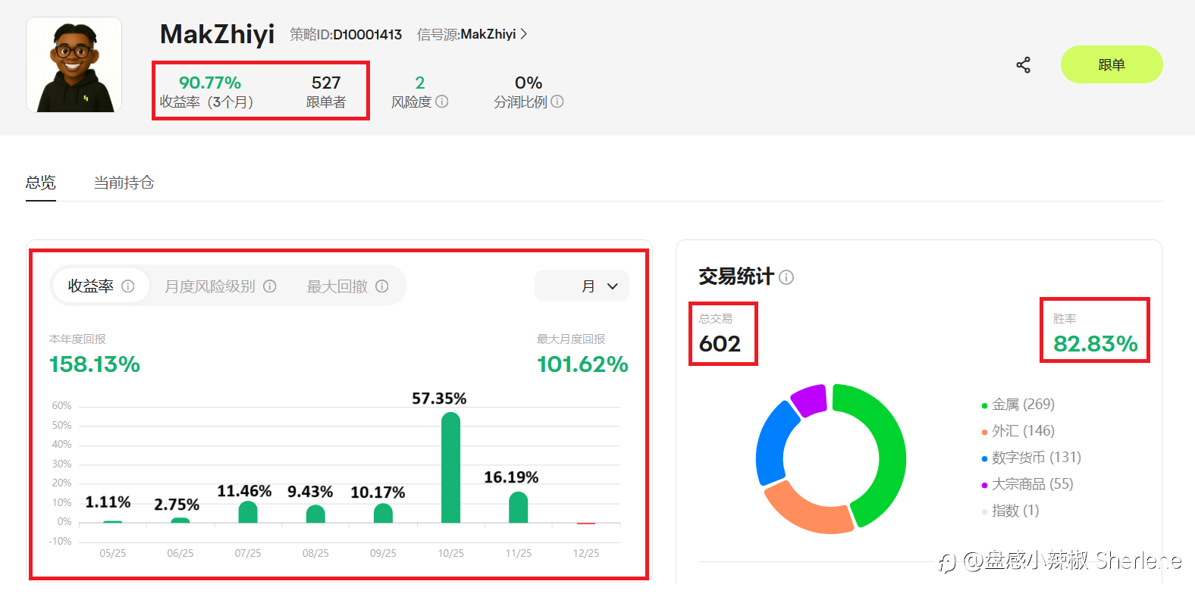Switch to the 总览 tab
Viewport: 1195px width, 597px height.
[41, 183]
